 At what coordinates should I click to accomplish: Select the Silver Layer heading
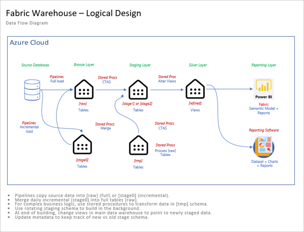tap(198, 65)
